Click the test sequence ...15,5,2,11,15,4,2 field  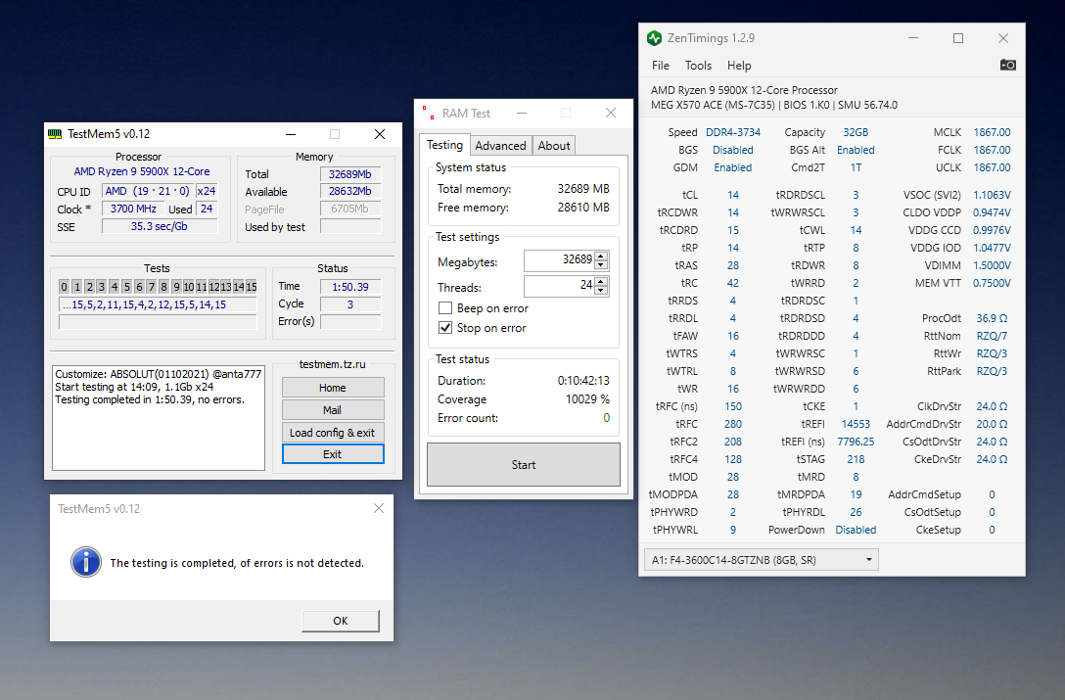(x=158, y=304)
